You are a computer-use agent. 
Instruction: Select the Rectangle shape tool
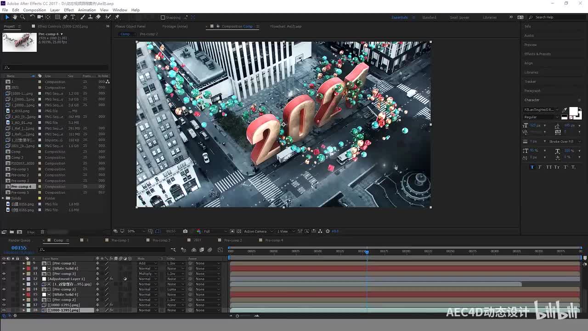[x=57, y=17]
